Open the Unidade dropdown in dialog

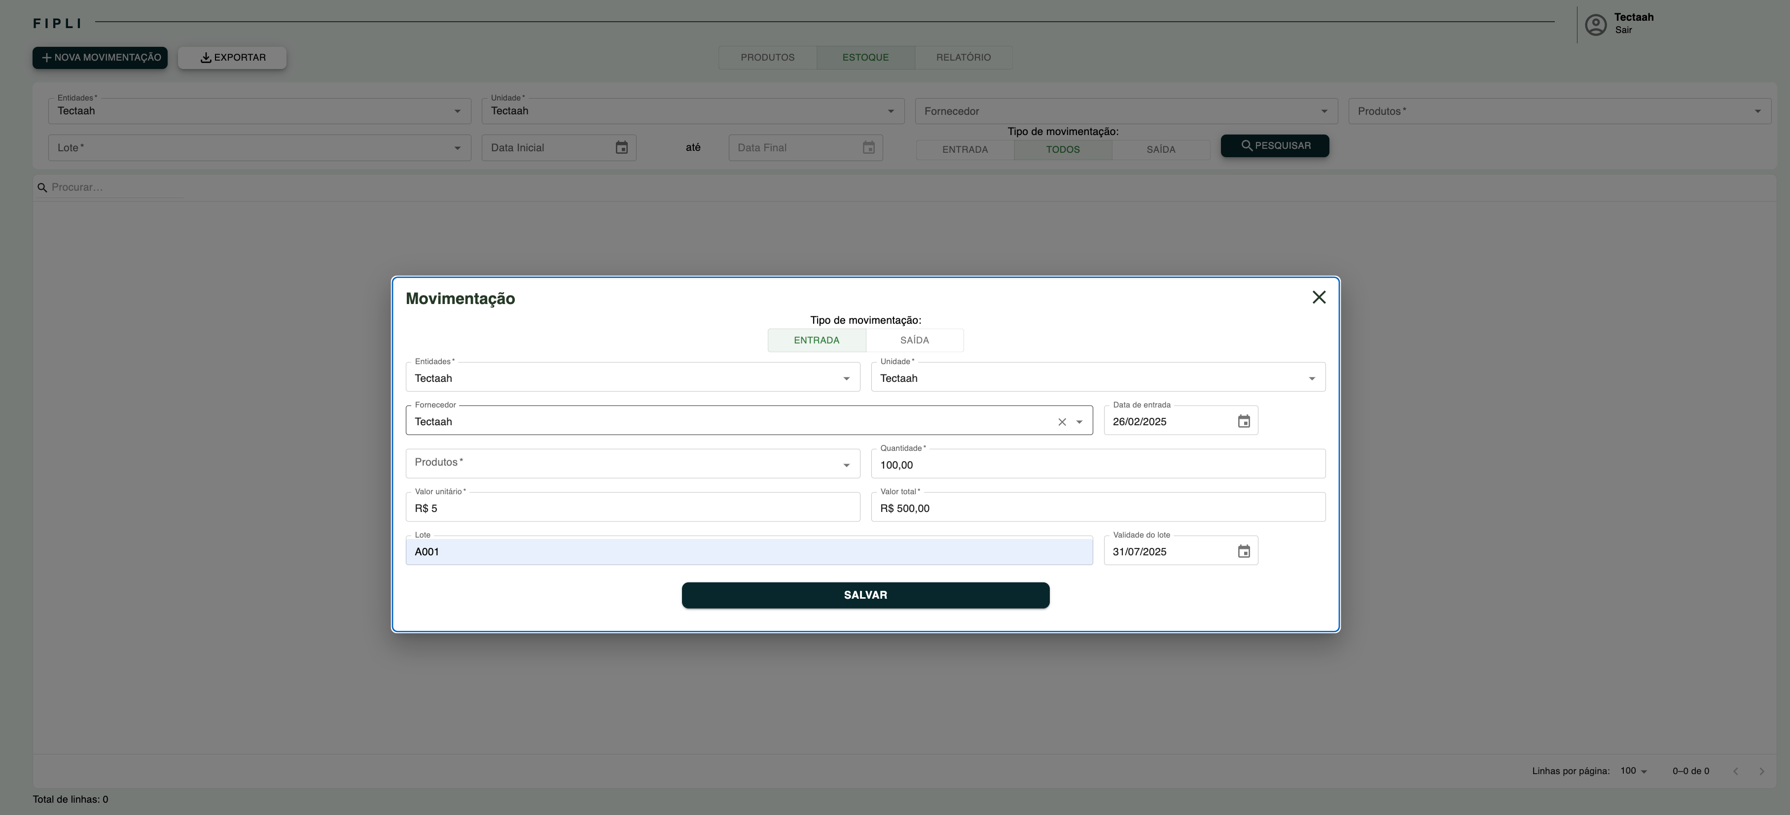(1311, 378)
